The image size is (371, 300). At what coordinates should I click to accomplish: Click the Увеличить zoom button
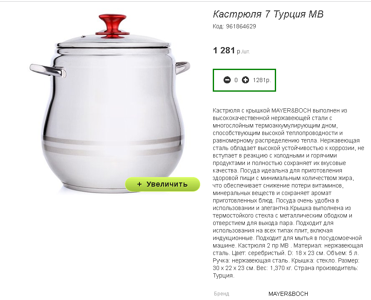coord(162,184)
